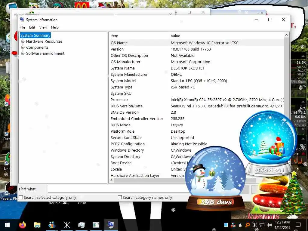Click the snowflake icon in system tray

point(254,225)
